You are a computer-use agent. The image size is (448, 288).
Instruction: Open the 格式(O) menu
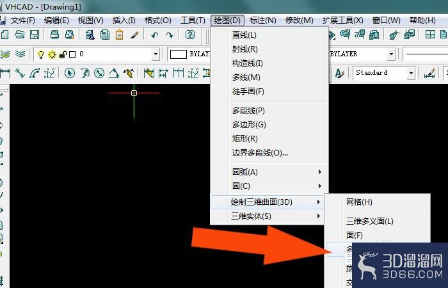pyautogui.click(x=157, y=20)
